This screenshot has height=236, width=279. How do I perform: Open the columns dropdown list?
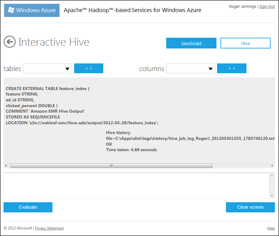coord(191,69)
